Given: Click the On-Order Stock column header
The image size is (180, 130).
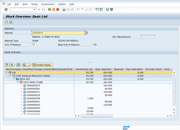Looking at the screenshot, I should coord(153,69).
